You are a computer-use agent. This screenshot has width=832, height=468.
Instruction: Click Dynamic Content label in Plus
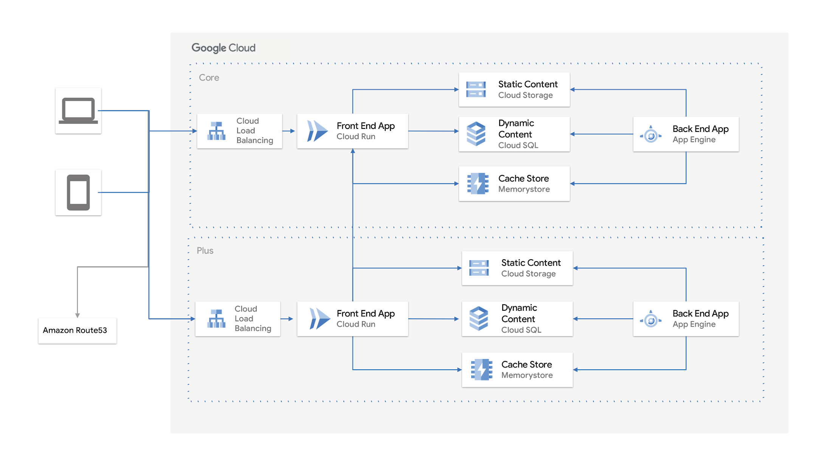coord(519,313)
